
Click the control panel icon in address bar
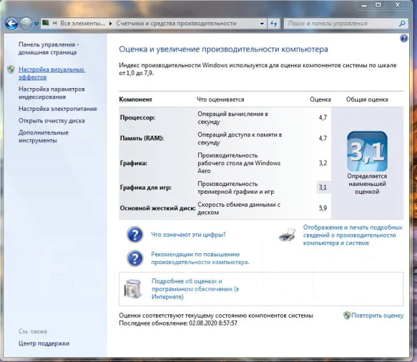pos(46,23)
